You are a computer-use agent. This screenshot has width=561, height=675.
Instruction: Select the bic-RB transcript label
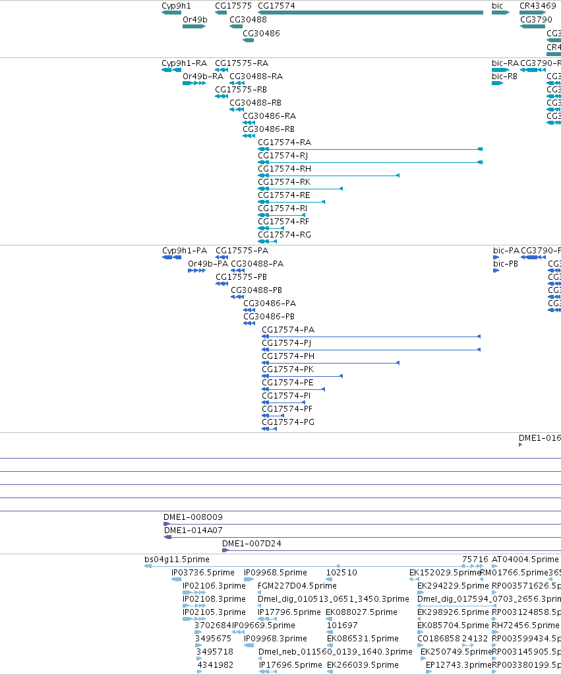pos(505,77)
